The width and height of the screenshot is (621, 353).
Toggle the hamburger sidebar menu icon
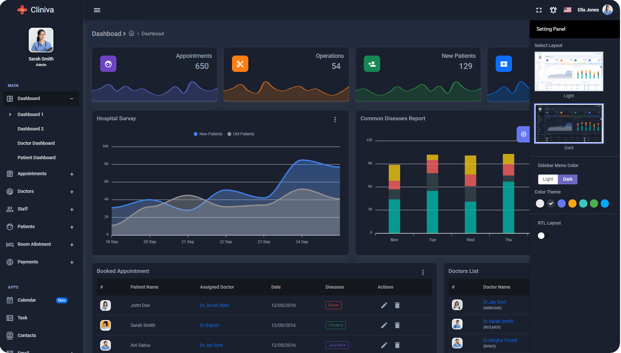tap(97, 10)
